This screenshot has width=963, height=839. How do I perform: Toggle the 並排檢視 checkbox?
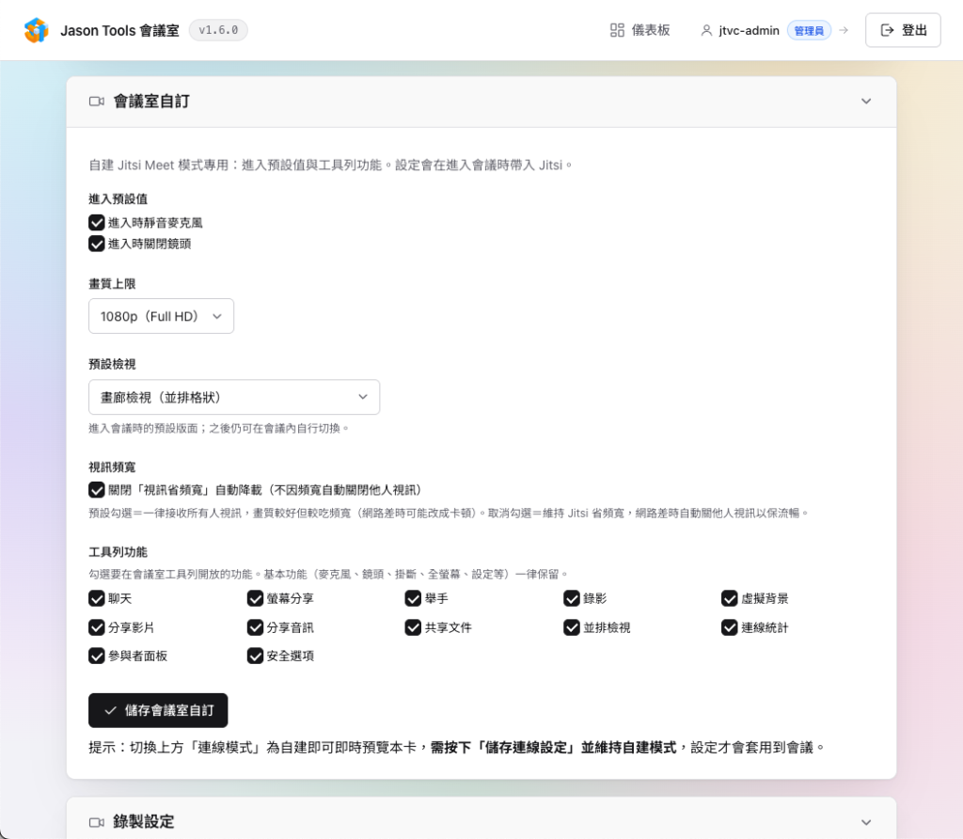(x=571, y=627)
